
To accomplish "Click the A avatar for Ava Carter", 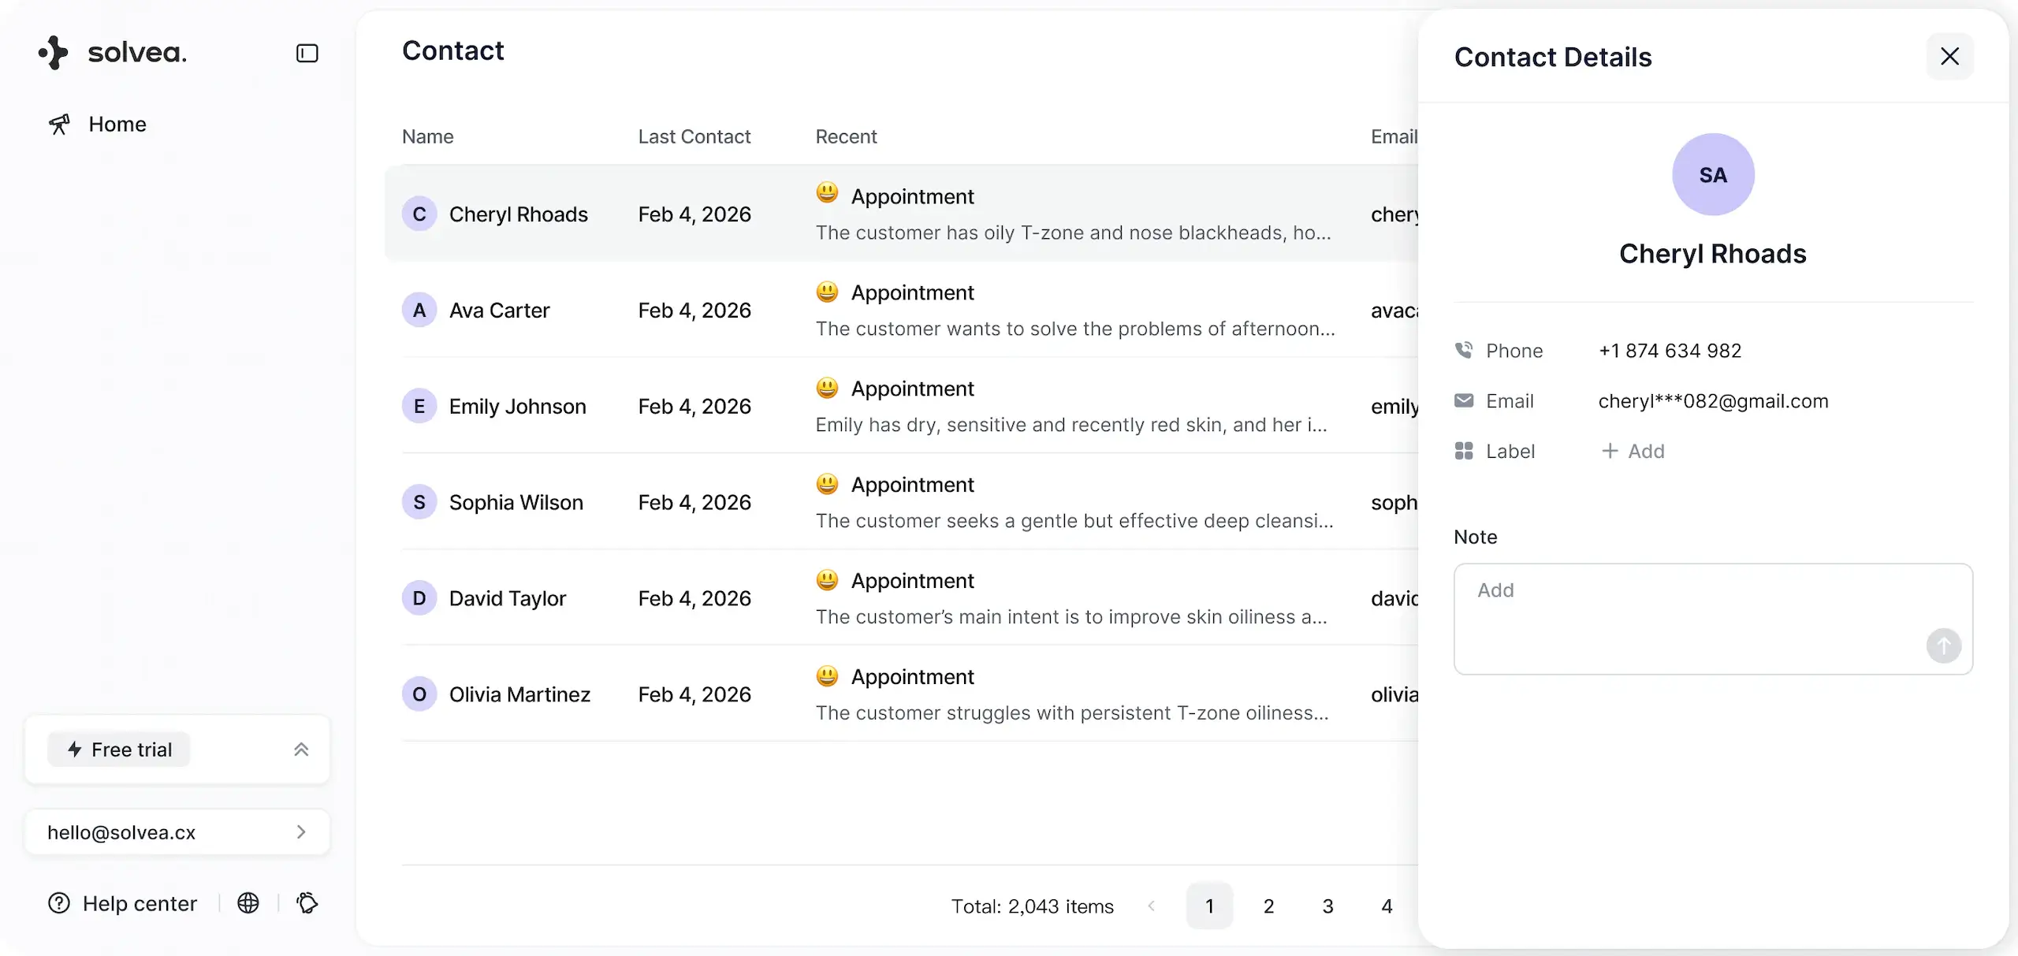I will [419, 310].
